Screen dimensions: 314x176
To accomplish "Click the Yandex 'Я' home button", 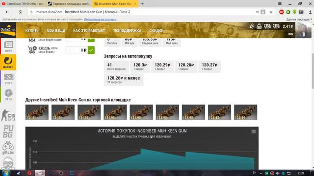I will pyautogui.click(x=20, y=12).
